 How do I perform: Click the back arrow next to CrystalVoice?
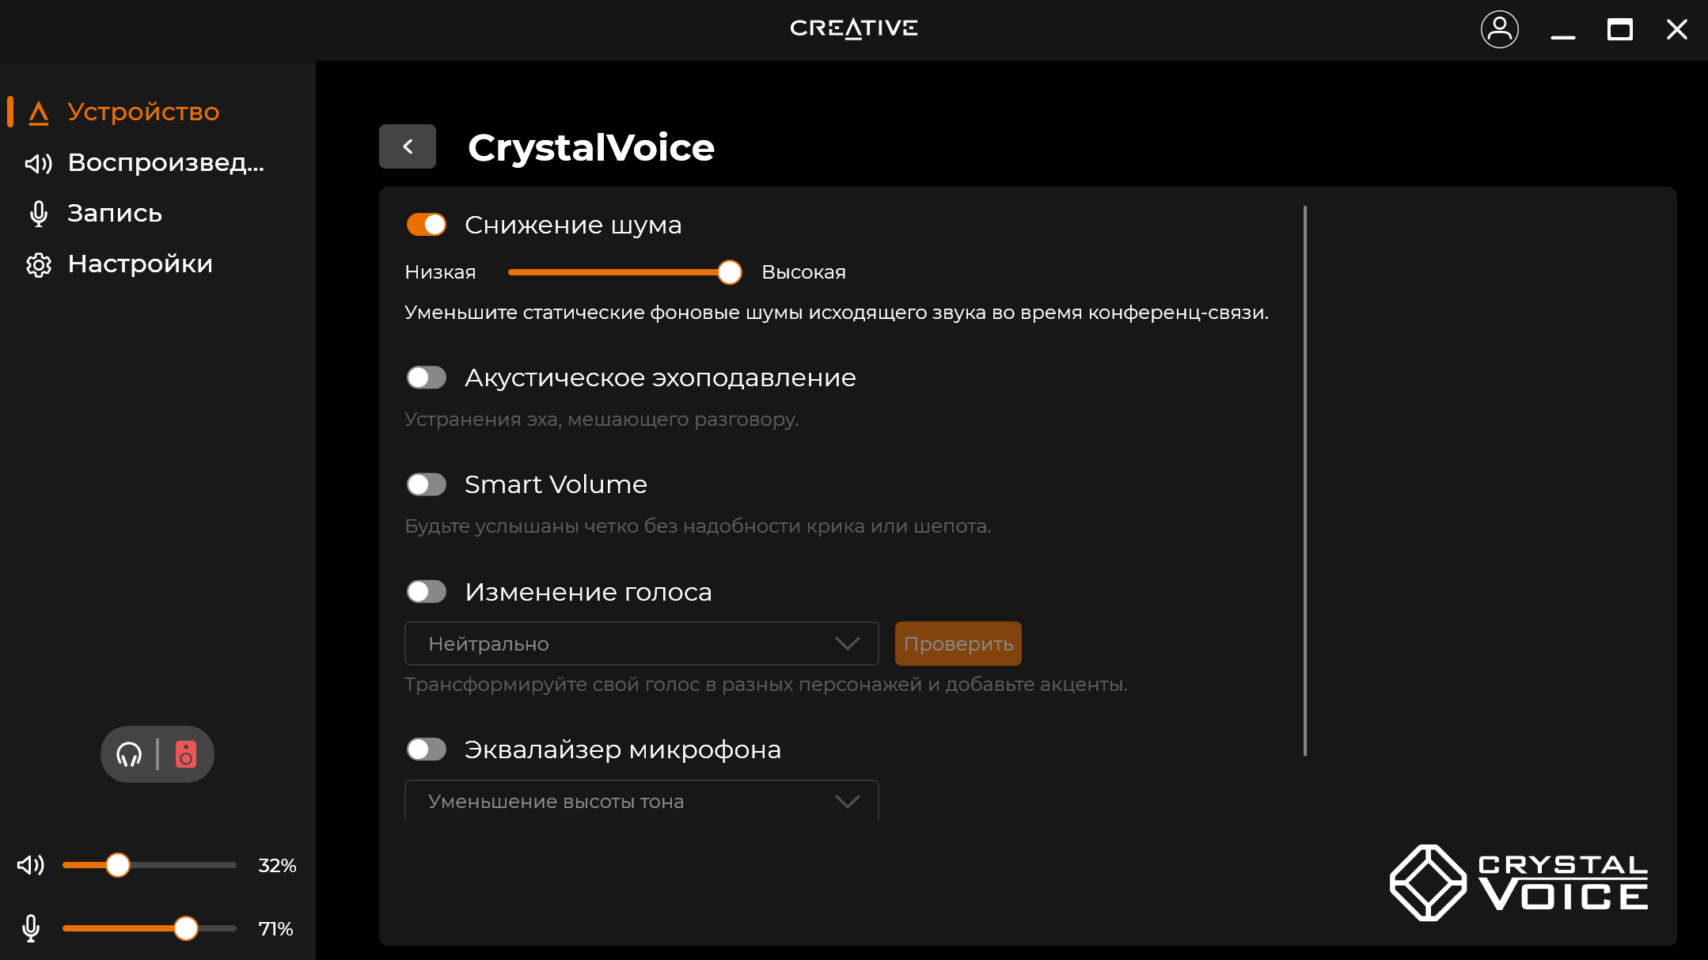(407, 146)
